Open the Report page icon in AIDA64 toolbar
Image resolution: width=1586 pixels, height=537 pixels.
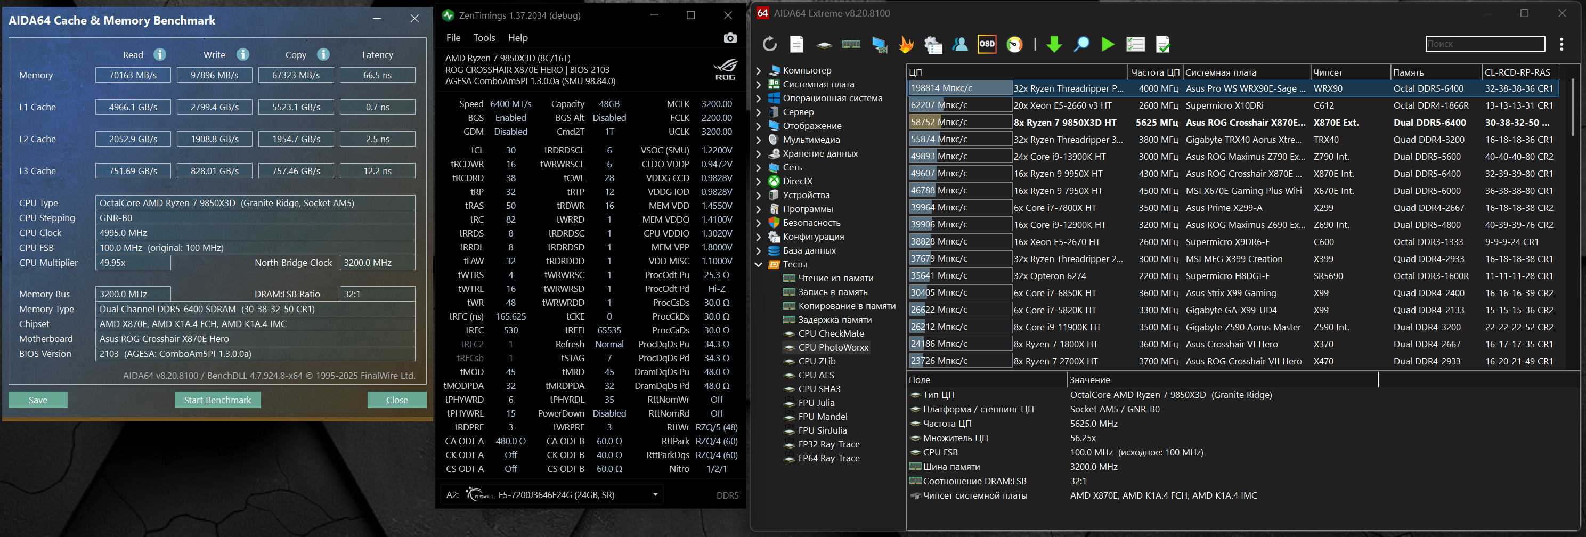tap(796, 44)
